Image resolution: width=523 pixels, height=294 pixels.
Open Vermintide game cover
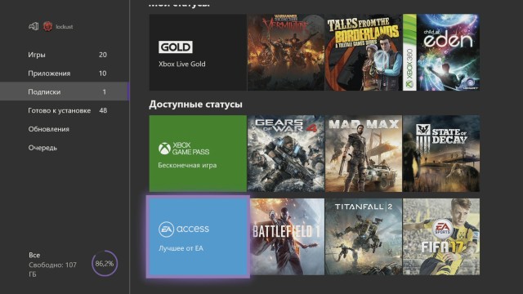pos(286,52)
